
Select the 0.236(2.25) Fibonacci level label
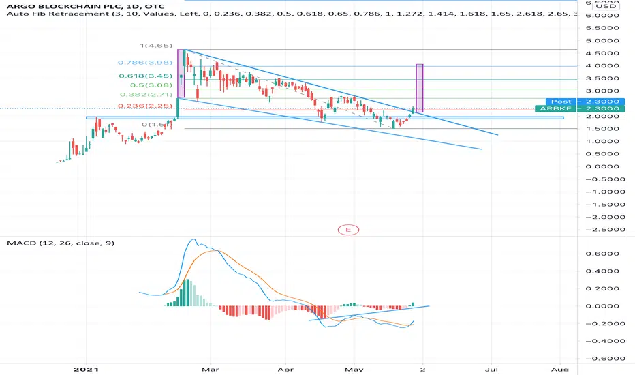[145, 106]
